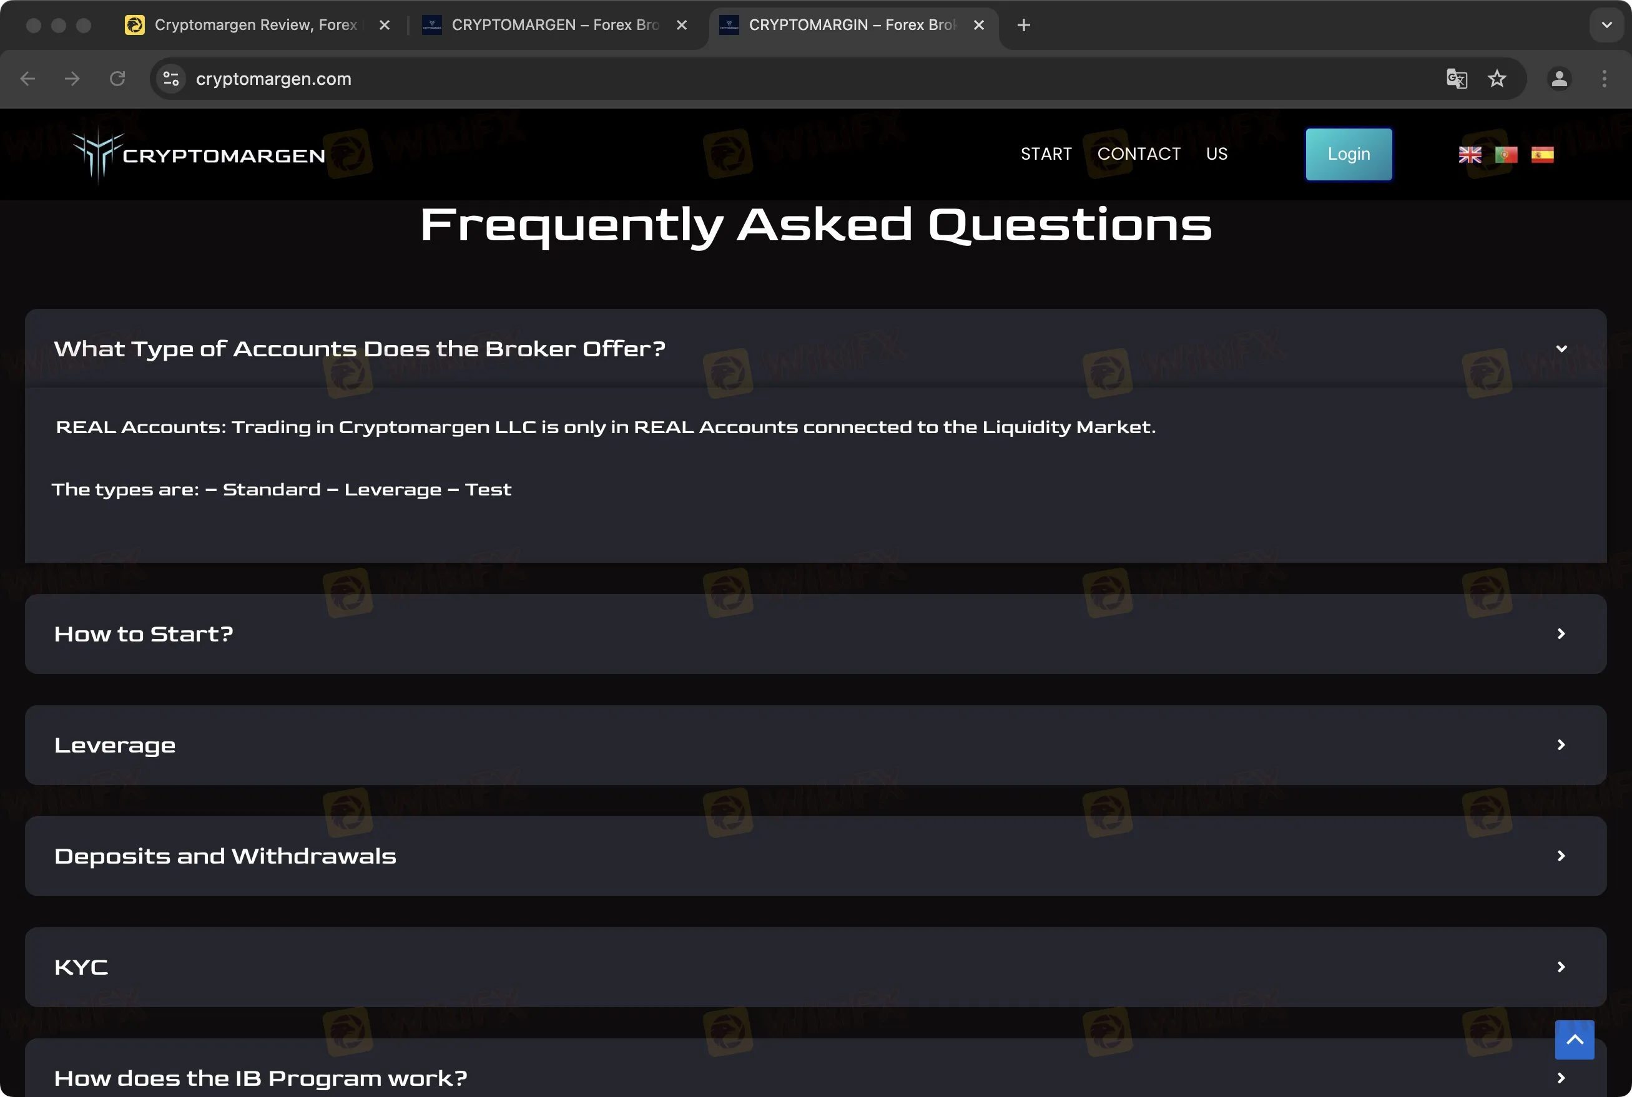Image resolution: width=1632 pixels, height=1097 pixels.
Task: Click the Login button
Action: [x=1348, y=154]
